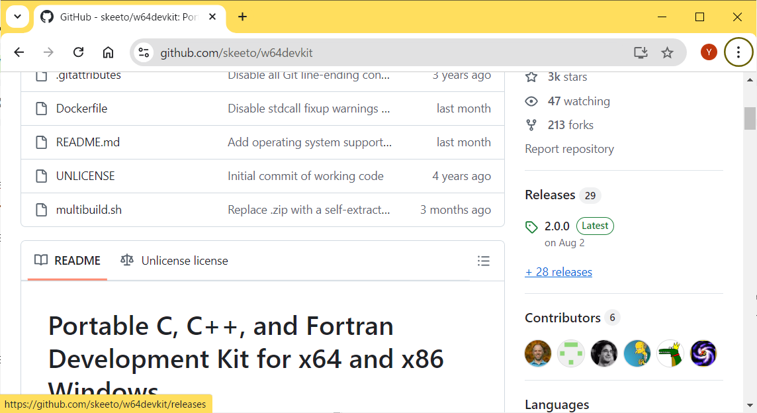757x413 pixels.
Task: Click the install app icon in address bar
Action: coord(640,53)
